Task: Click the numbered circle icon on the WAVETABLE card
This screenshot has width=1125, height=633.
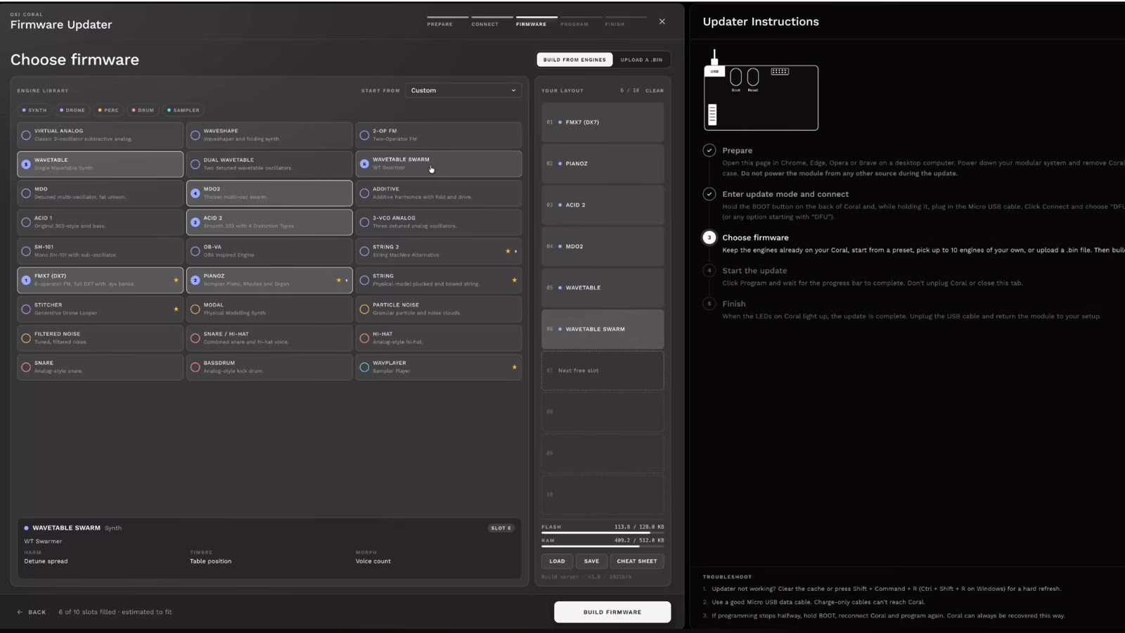Action: pyautogui.click(x=26, y=164)
